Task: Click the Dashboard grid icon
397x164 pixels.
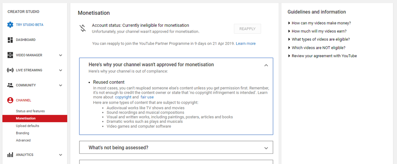Action: 10,40
